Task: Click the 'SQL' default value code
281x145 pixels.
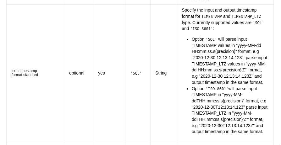Action: point(136,73)
